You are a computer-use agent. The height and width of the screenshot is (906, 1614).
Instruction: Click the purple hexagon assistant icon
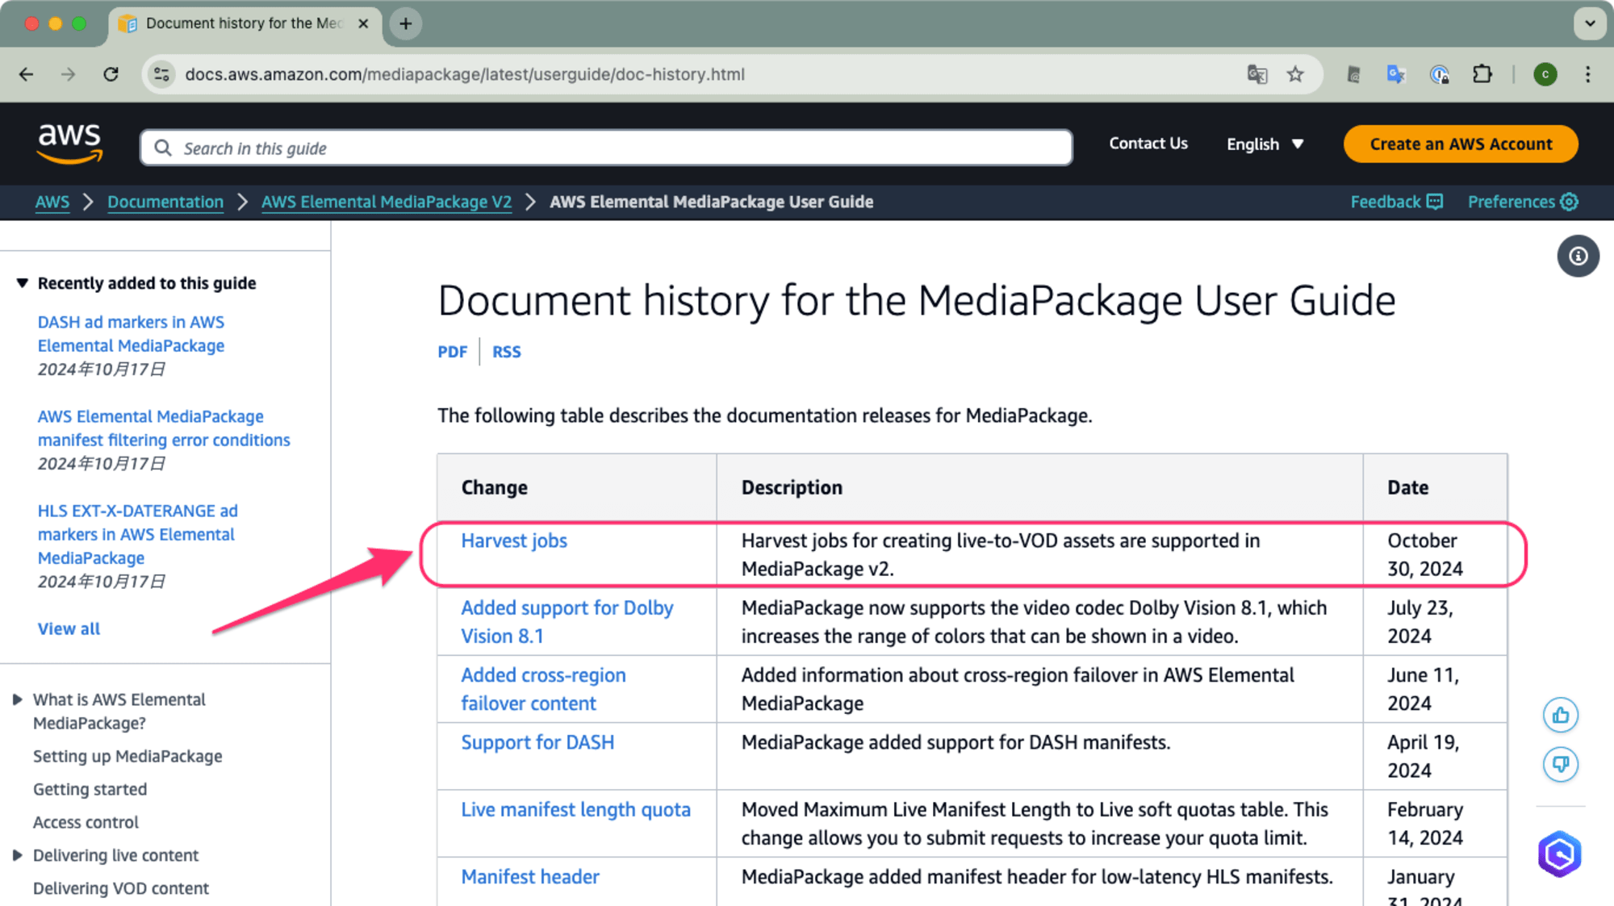[x=1559, y=854]
